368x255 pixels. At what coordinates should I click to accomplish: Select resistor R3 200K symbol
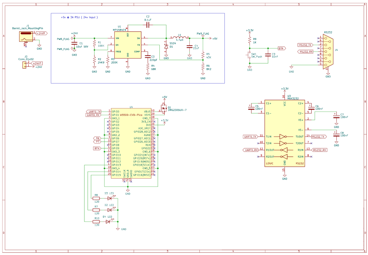(x=108, y=60)
